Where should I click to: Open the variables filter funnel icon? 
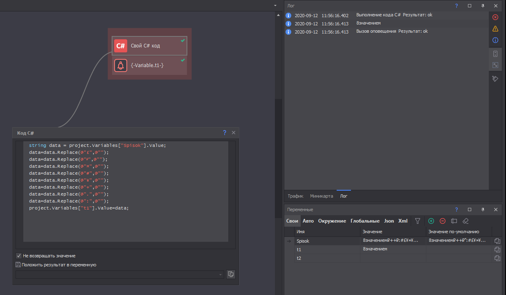point(418,221)
